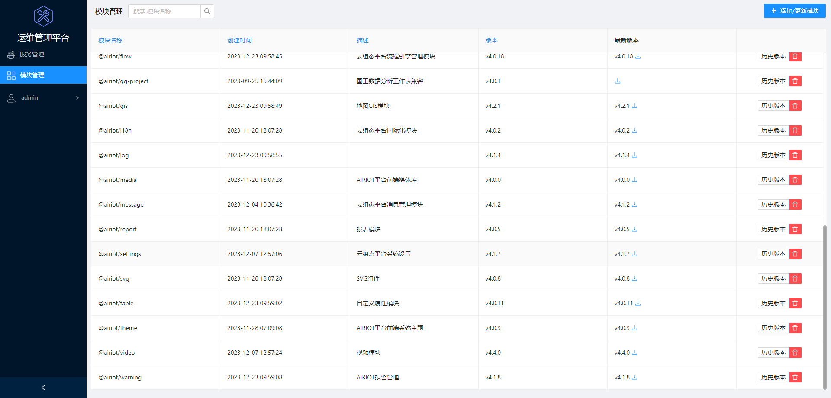Open 历史版本 for @airiot/media
This screenshot has height=398, width=831.
[x=773, y=180]
